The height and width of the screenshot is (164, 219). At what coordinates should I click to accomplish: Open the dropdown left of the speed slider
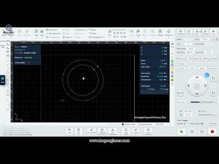pyautogui.click(x=182, y=102)
